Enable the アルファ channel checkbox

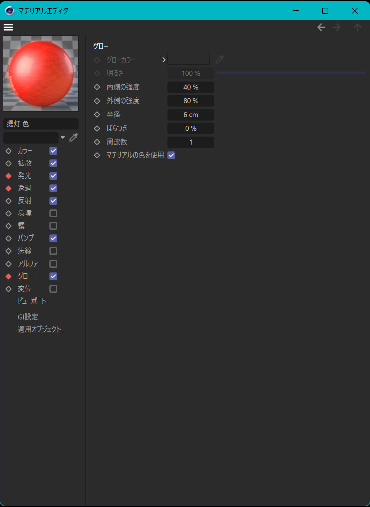click(x=53, y=264)
